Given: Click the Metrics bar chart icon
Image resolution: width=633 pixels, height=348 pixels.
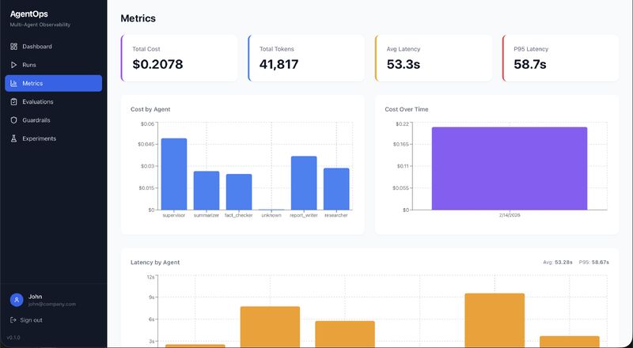Looking at the screenshot, I should 13,83.
